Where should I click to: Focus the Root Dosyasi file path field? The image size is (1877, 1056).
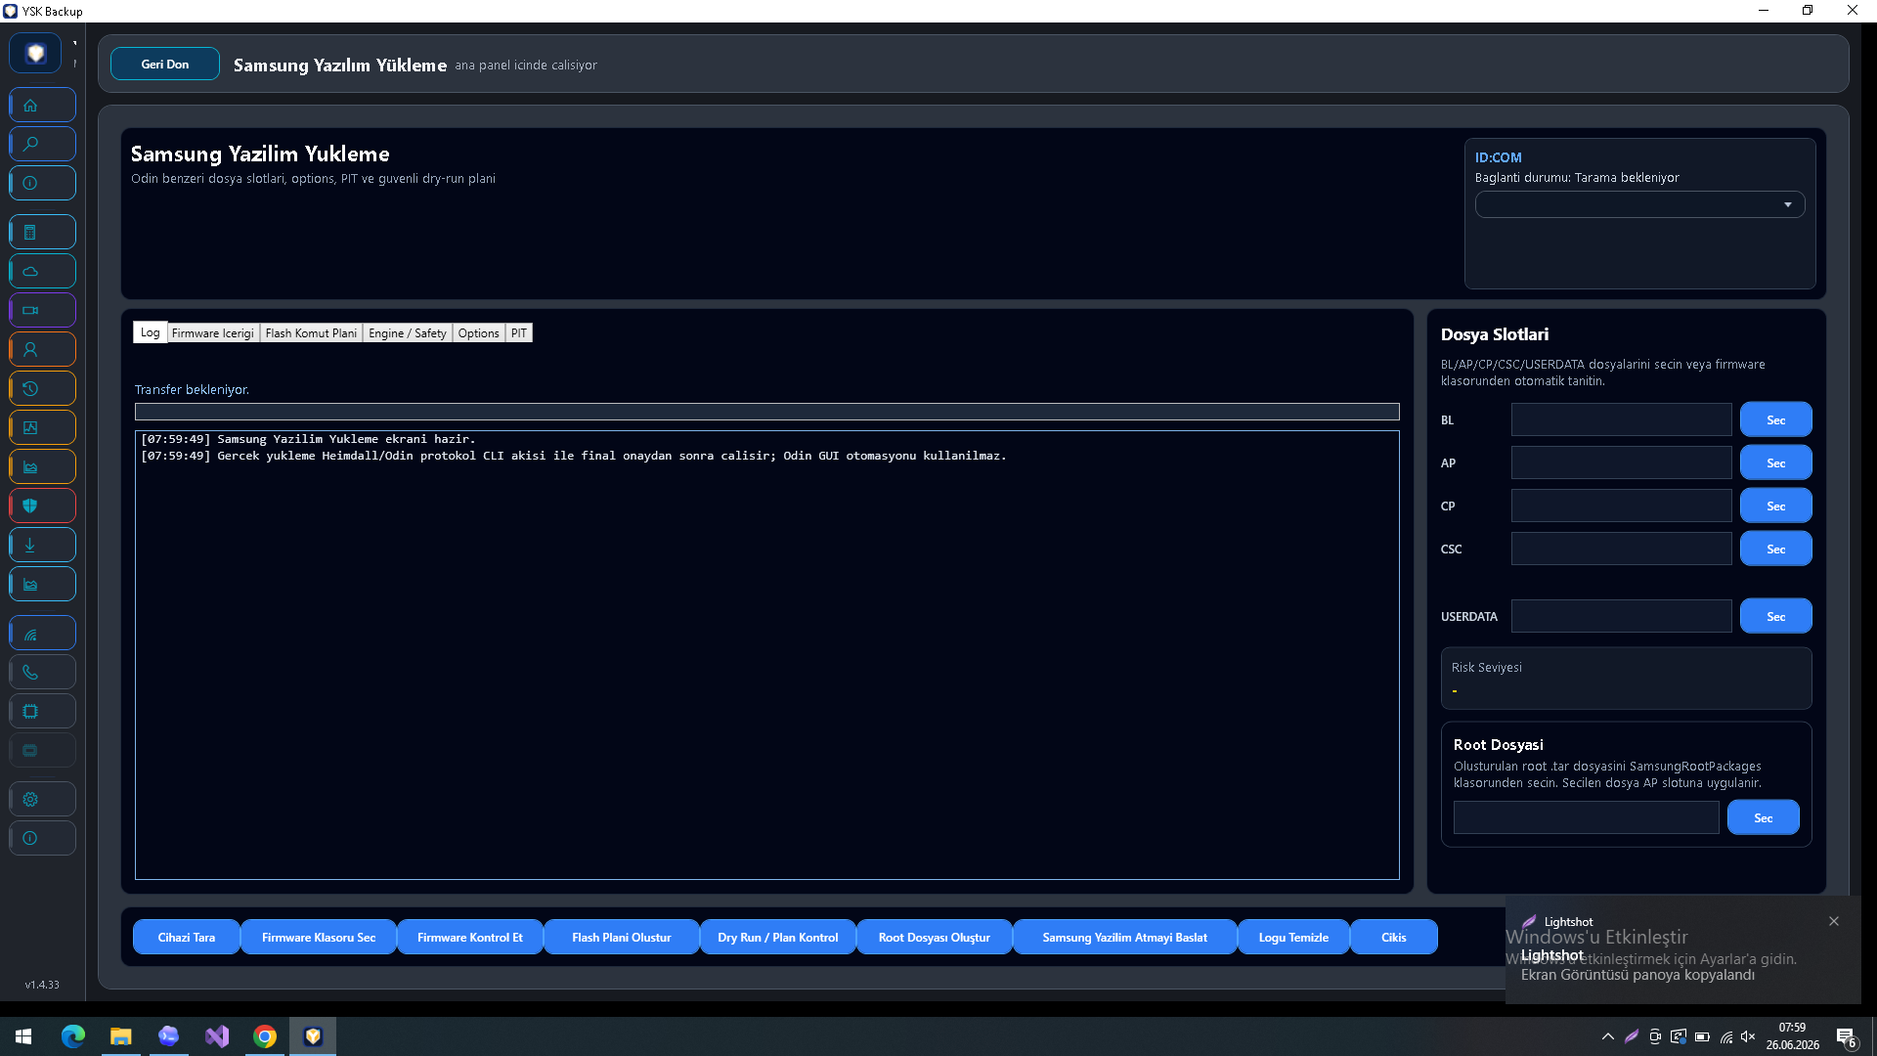(x=1586, y=817)
